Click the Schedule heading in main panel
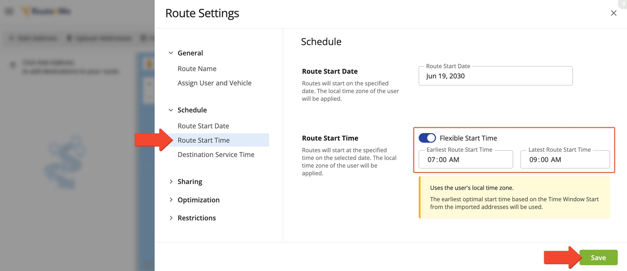Viewport: 627px width, 271px height. pyautogui.click(x=321, y=42)
